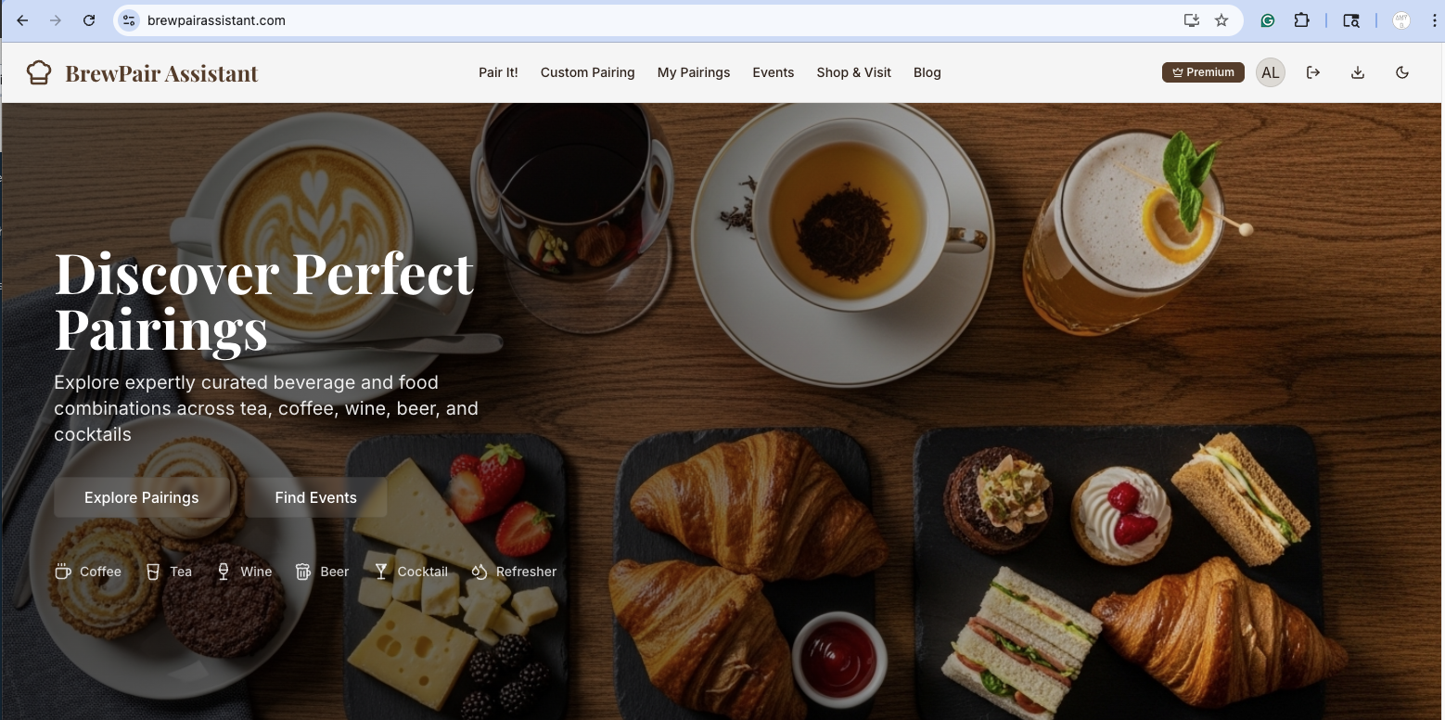Select the Coffee category icon

[63, 572]
